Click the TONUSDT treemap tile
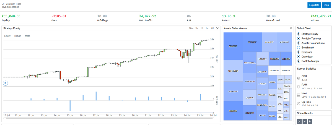 click(286, 71)
